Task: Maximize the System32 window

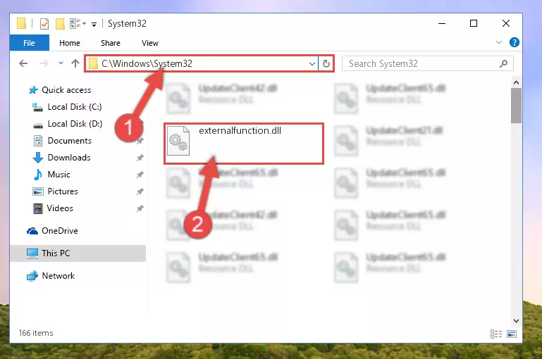Action: point(474,23)
